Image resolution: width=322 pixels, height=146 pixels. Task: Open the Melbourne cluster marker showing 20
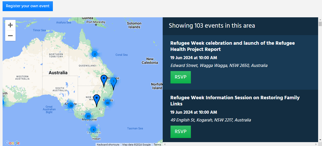[88, 116]
